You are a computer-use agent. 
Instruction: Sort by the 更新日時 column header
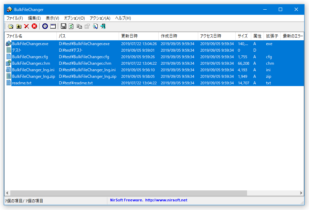click(x=139, y=36)
